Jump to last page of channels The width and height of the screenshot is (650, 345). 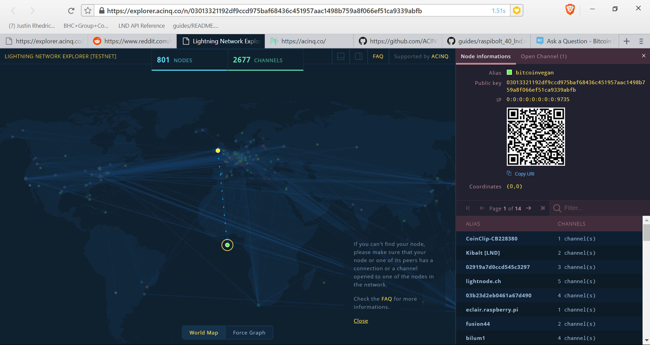542,208
